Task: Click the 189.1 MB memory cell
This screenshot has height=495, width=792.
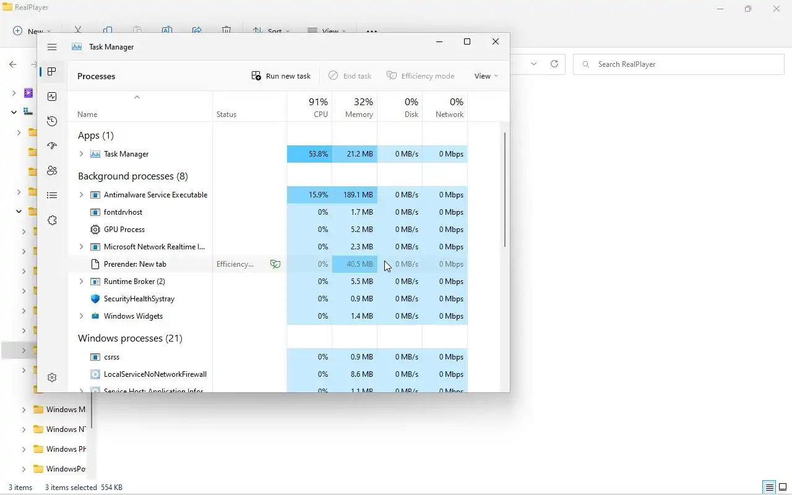Action: point(355,195)
